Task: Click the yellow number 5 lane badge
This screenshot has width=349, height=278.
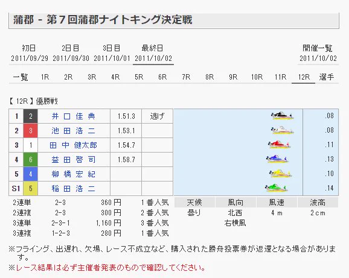Action: (31, 188)
